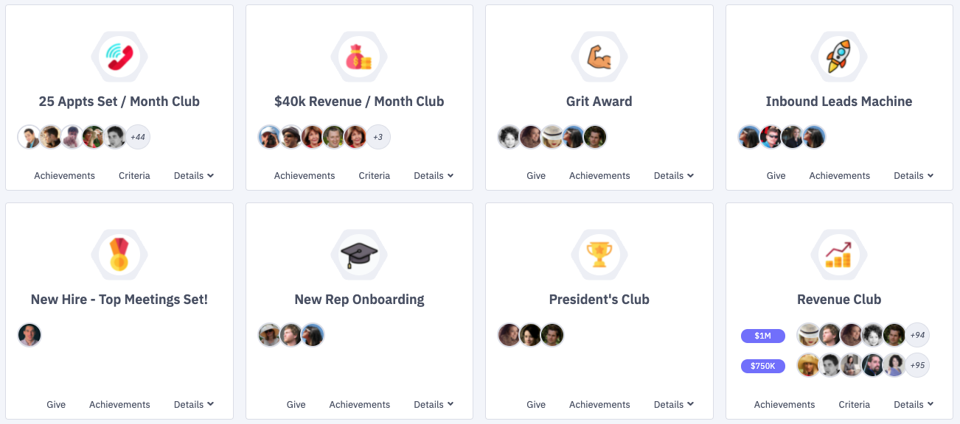Click the money bag badge icon
Viewport: 960px width, 424px height.
[x=359, y=57]
